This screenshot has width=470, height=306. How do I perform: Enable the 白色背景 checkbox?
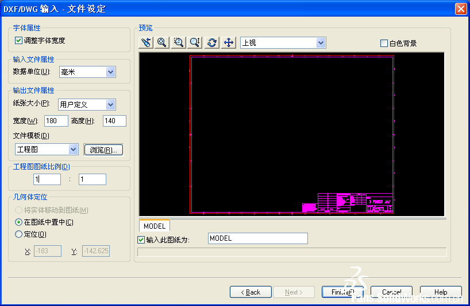384,44
